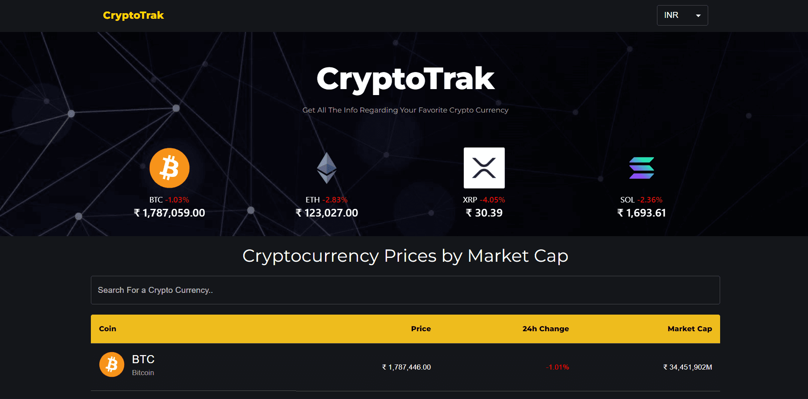Viewport: 808px width, 399px height.
Task: Click the dropdown arrow next to INR
Action: pos(698,15)
